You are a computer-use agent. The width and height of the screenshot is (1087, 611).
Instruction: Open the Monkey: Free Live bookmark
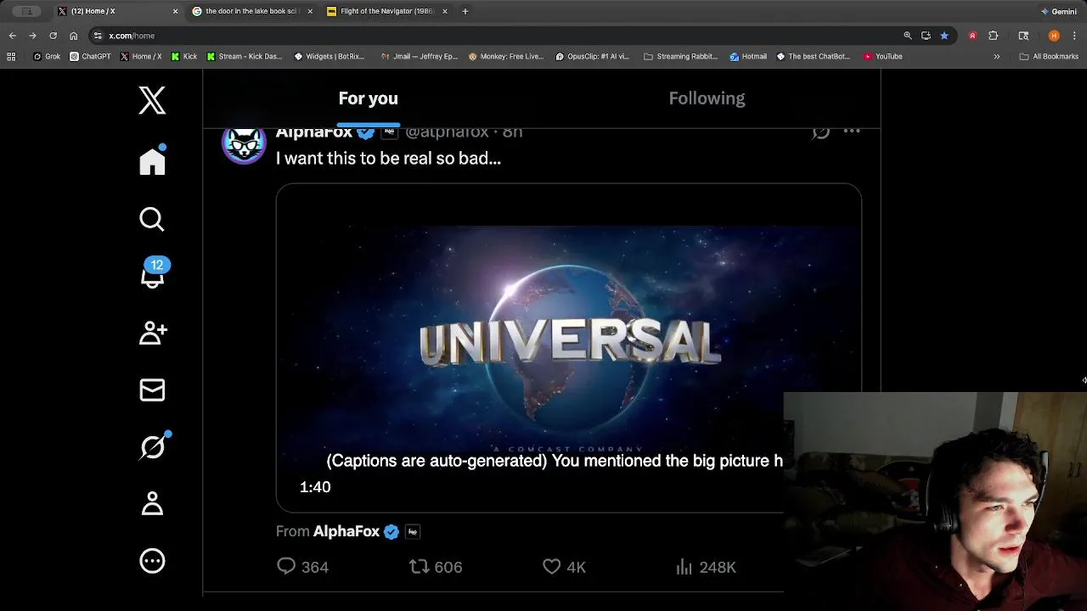coord(506,57)
